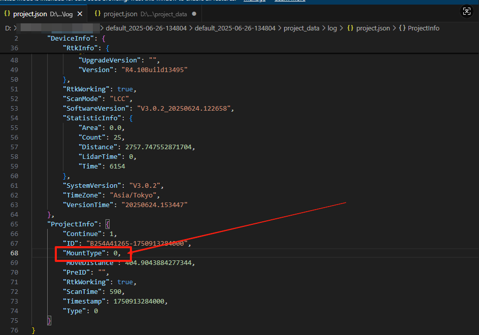Screen dimensions: 479x335
Task: Click the "LCC" string value
Action: coord(119,99)
